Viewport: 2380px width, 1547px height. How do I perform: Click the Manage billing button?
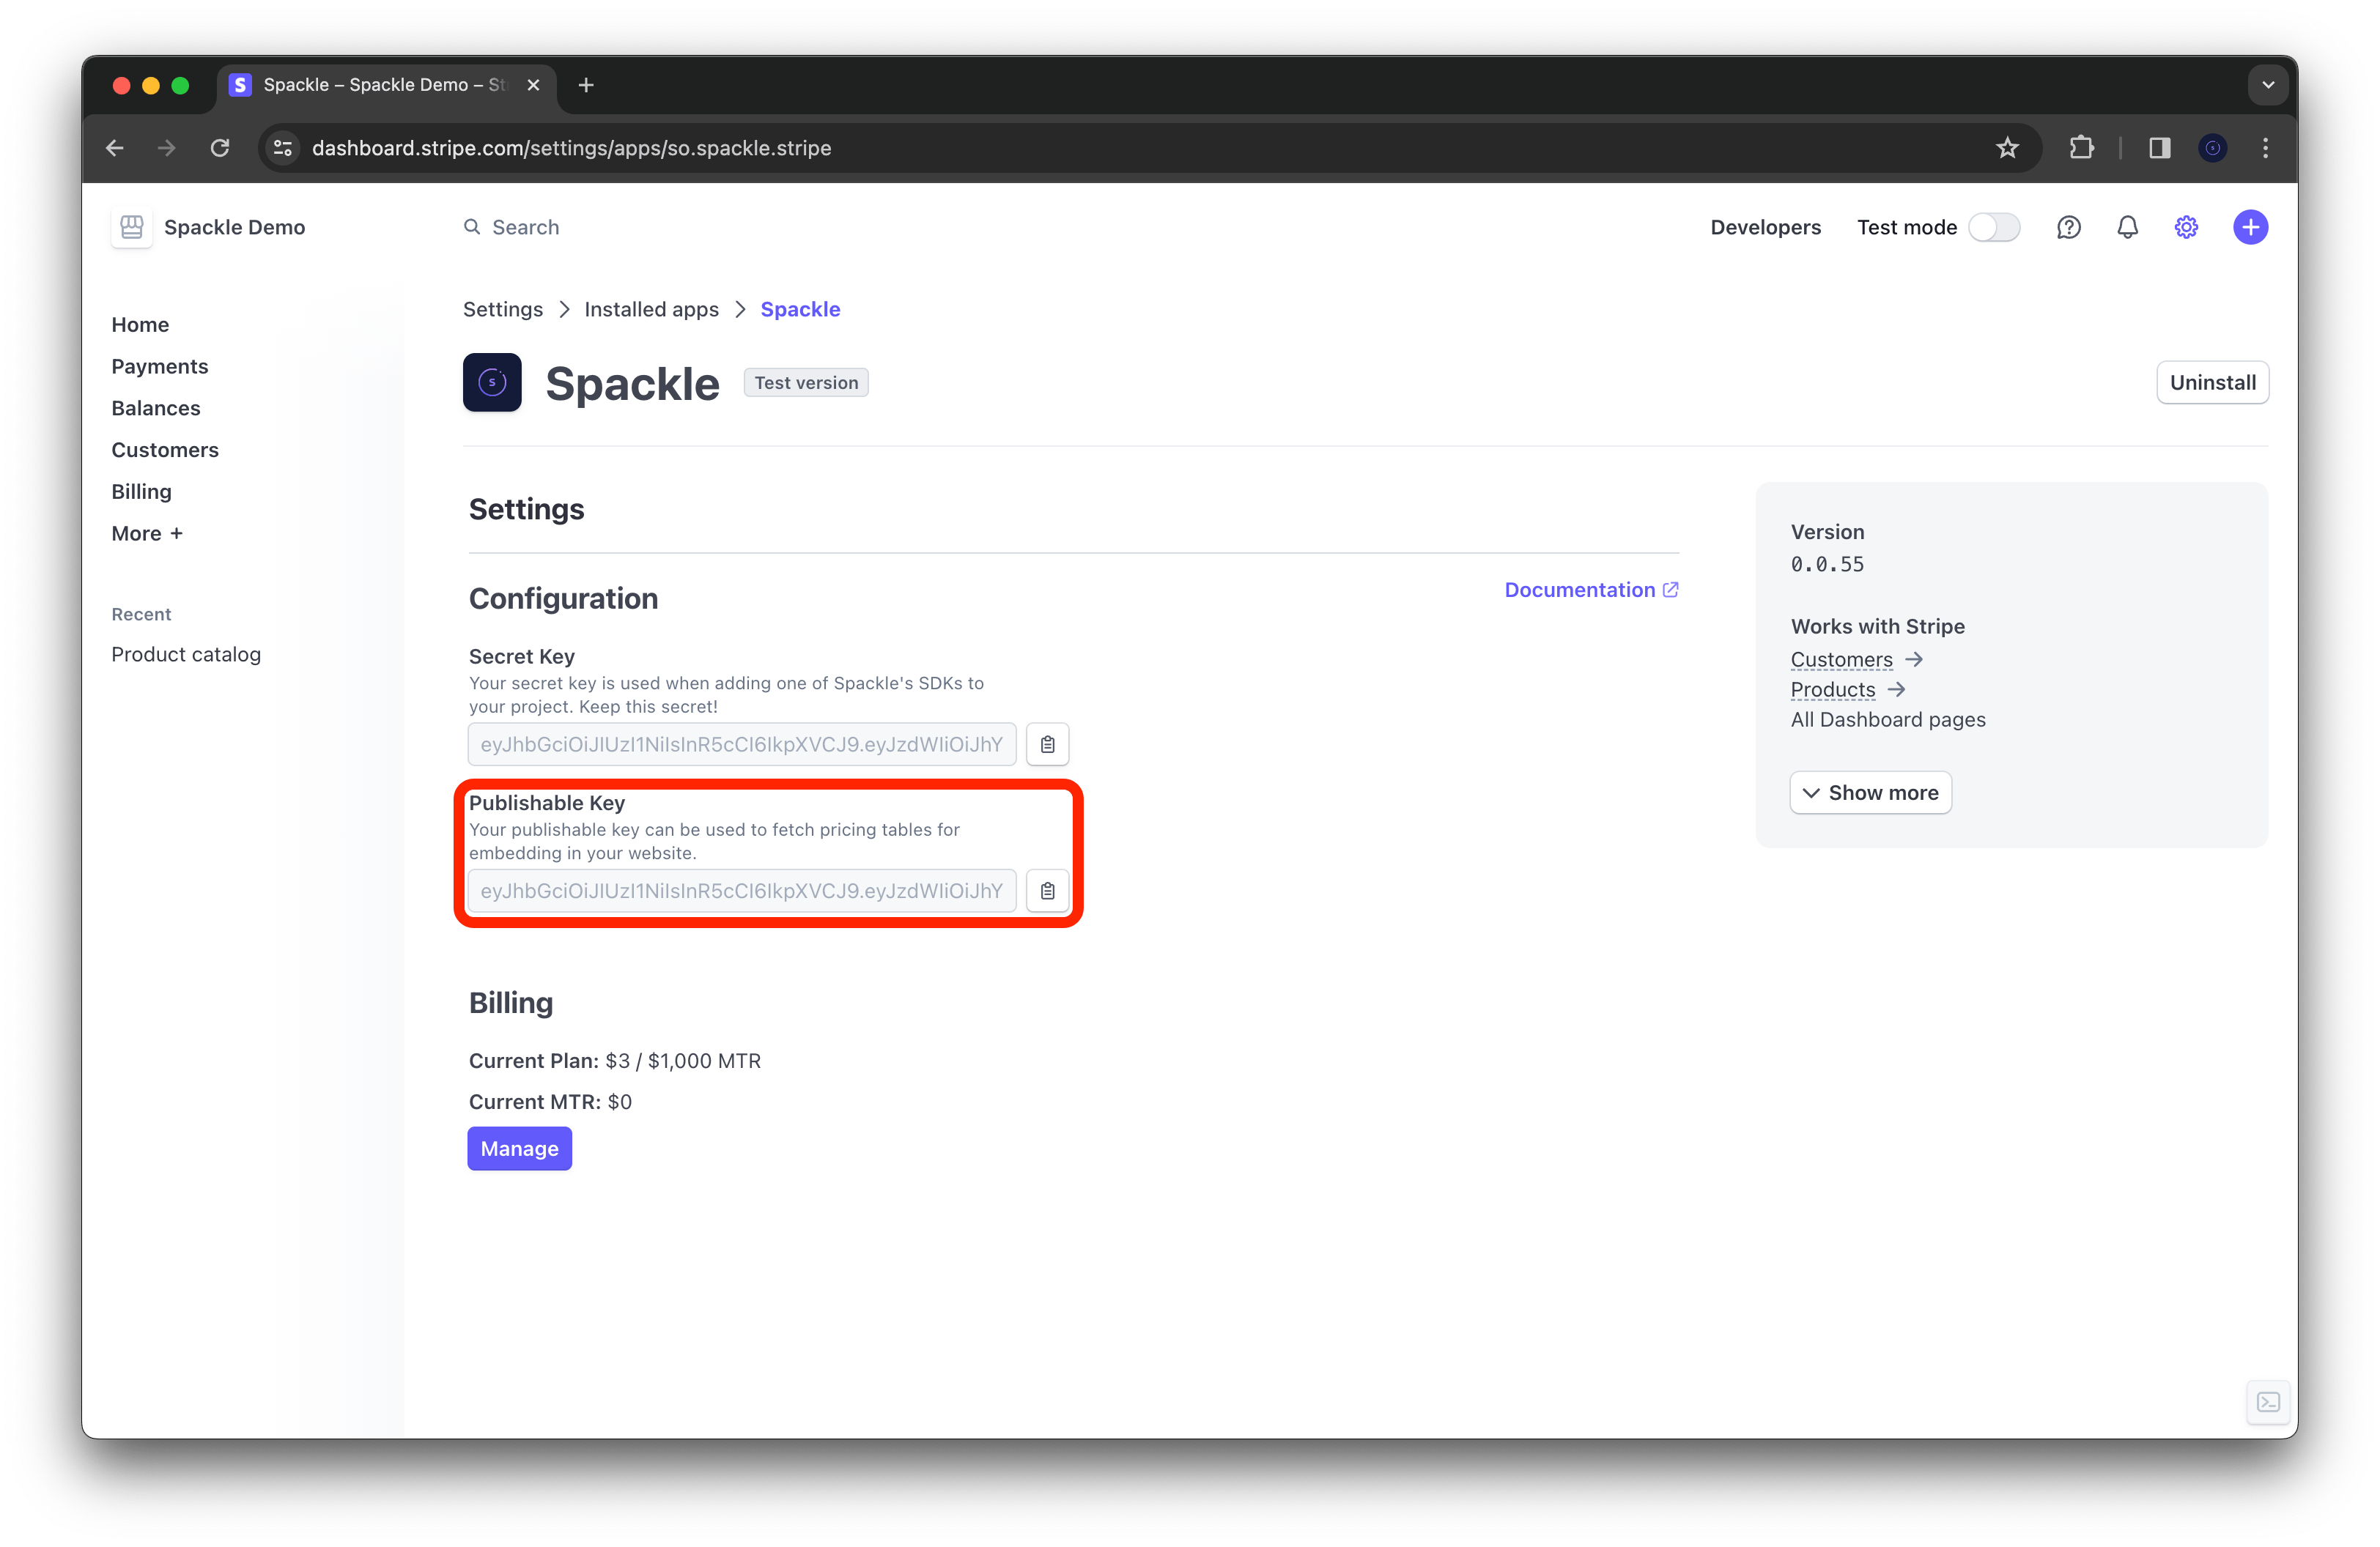(x=519, y=1149)
